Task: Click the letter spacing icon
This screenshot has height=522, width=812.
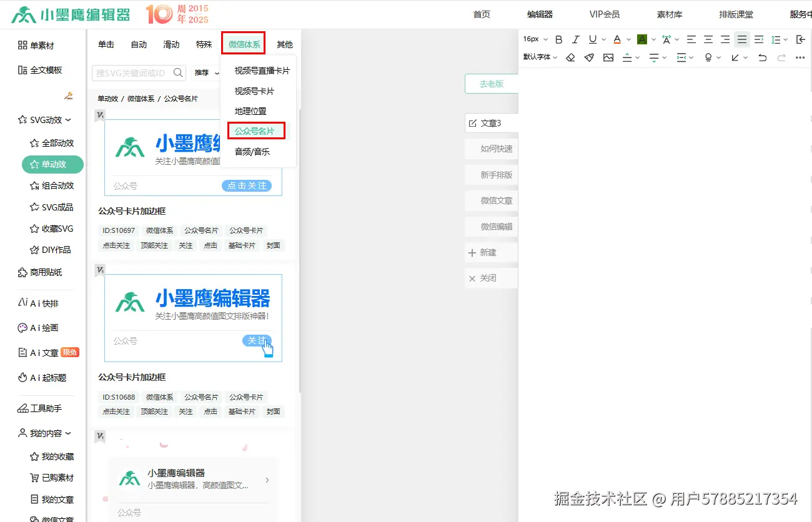Action: (x=666, y=39)
